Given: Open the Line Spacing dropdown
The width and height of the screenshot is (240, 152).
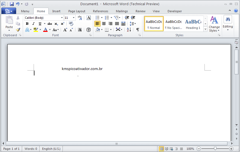Looking at the screenshot, I should [133, 24].
